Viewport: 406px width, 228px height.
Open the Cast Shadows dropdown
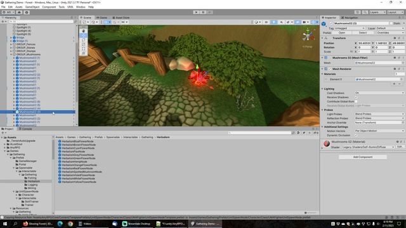click(x=379, y=93)
